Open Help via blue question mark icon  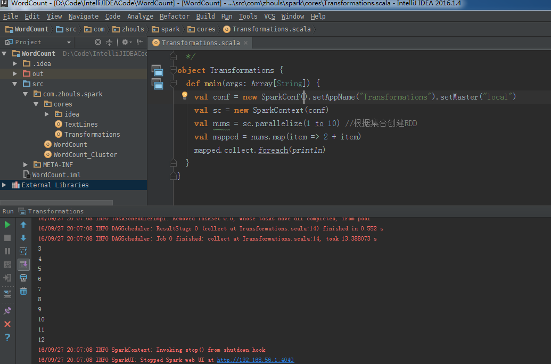click(7, 337)
